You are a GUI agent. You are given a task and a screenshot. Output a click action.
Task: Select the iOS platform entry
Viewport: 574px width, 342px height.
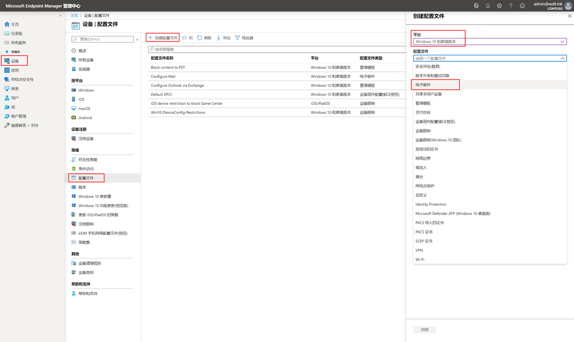click(x=81, y=99)
